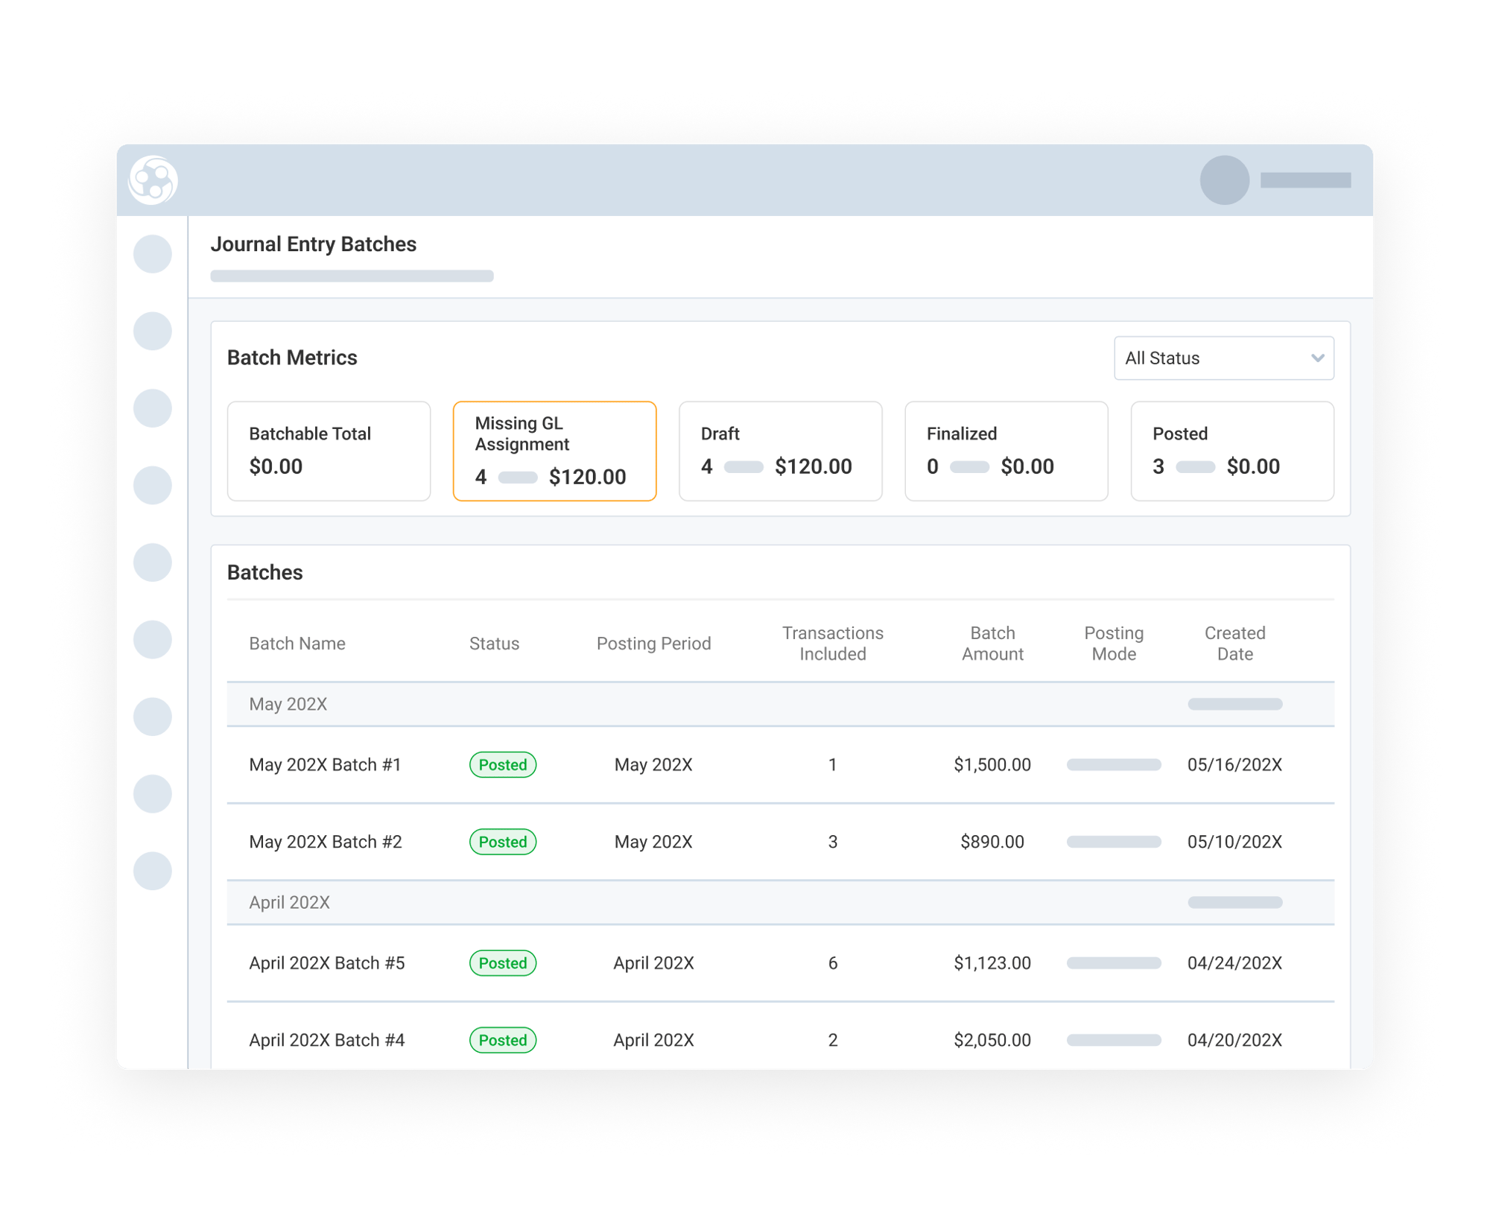Image resolution: width=1490 pixels, height=1212 pixels.
Task: Click the Journal Entry Batches page title
Action: pos(314,244)
